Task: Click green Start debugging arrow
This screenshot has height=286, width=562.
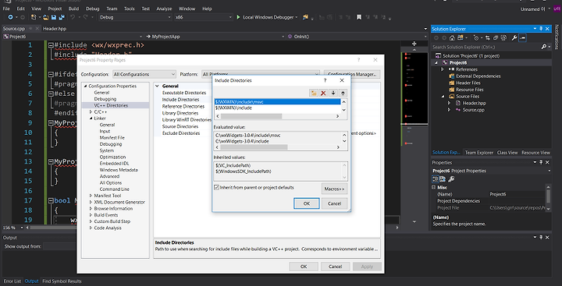Action: point(238,17)
